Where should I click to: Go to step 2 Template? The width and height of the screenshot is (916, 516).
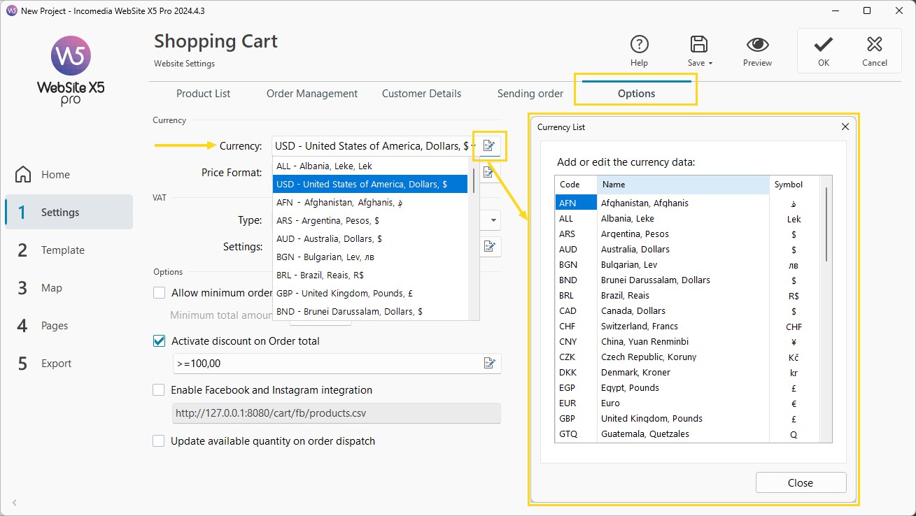(x=69, y=250)
